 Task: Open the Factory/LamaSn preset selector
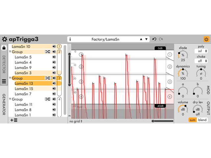click(x=108, y=39)
